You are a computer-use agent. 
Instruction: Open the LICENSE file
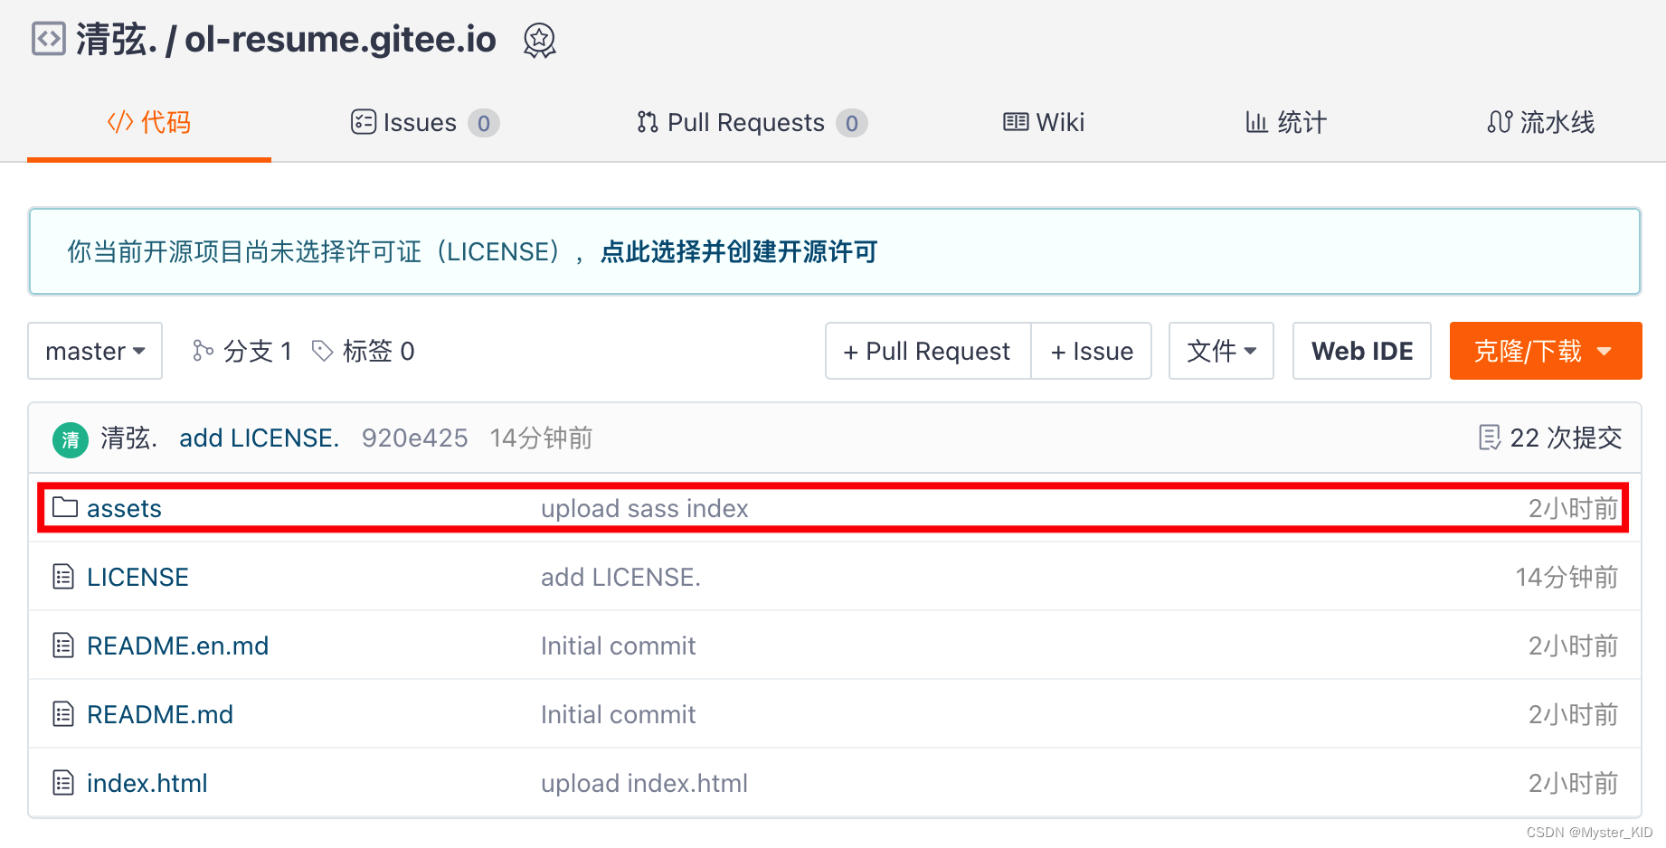click(137, 577)
